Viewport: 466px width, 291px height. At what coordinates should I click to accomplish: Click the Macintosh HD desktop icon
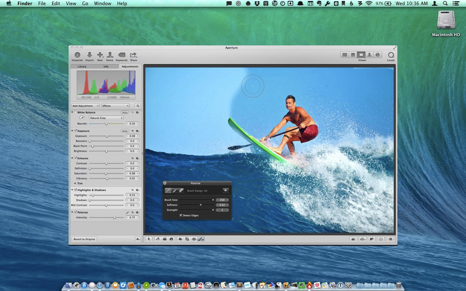[446, 24]
